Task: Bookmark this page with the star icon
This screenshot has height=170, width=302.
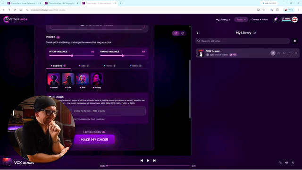Action: (263, 10)
